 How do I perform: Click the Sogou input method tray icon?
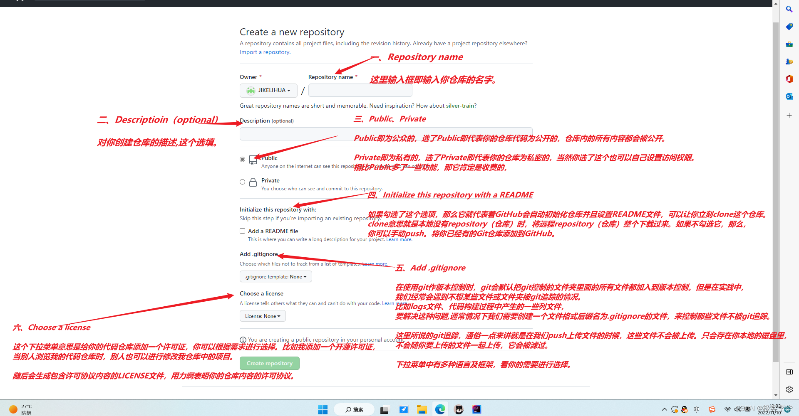712,409
